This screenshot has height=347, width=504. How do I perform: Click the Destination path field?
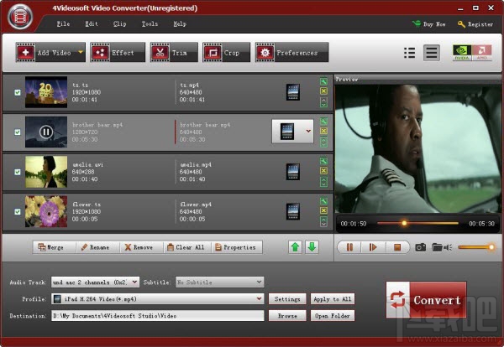[158, 316]
